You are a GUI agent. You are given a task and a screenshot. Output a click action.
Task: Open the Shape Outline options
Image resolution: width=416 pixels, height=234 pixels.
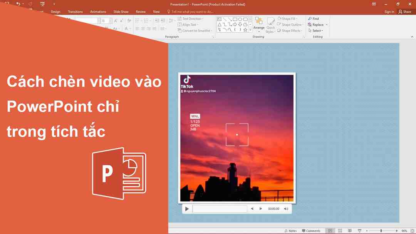click(x=290, y=25)
